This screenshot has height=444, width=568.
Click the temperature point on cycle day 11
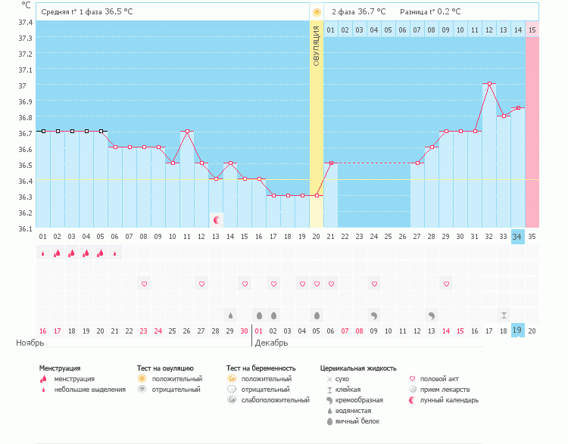coord(187,132)
